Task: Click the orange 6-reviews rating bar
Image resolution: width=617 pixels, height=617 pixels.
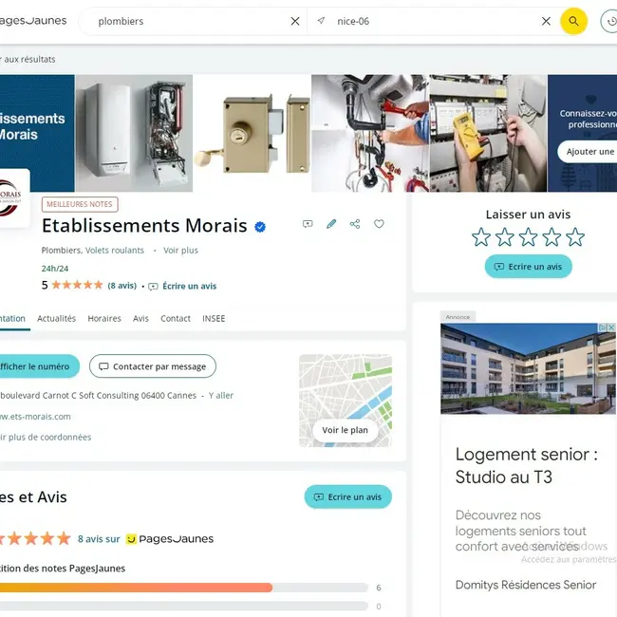Action: point(184,588)
